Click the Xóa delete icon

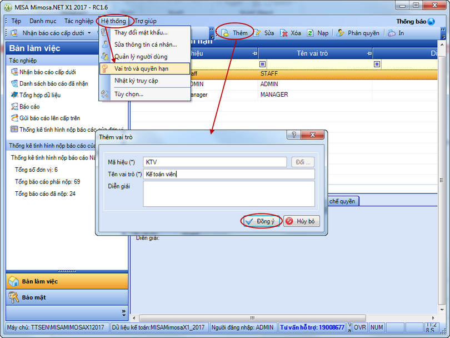click(x=283, y=33)
